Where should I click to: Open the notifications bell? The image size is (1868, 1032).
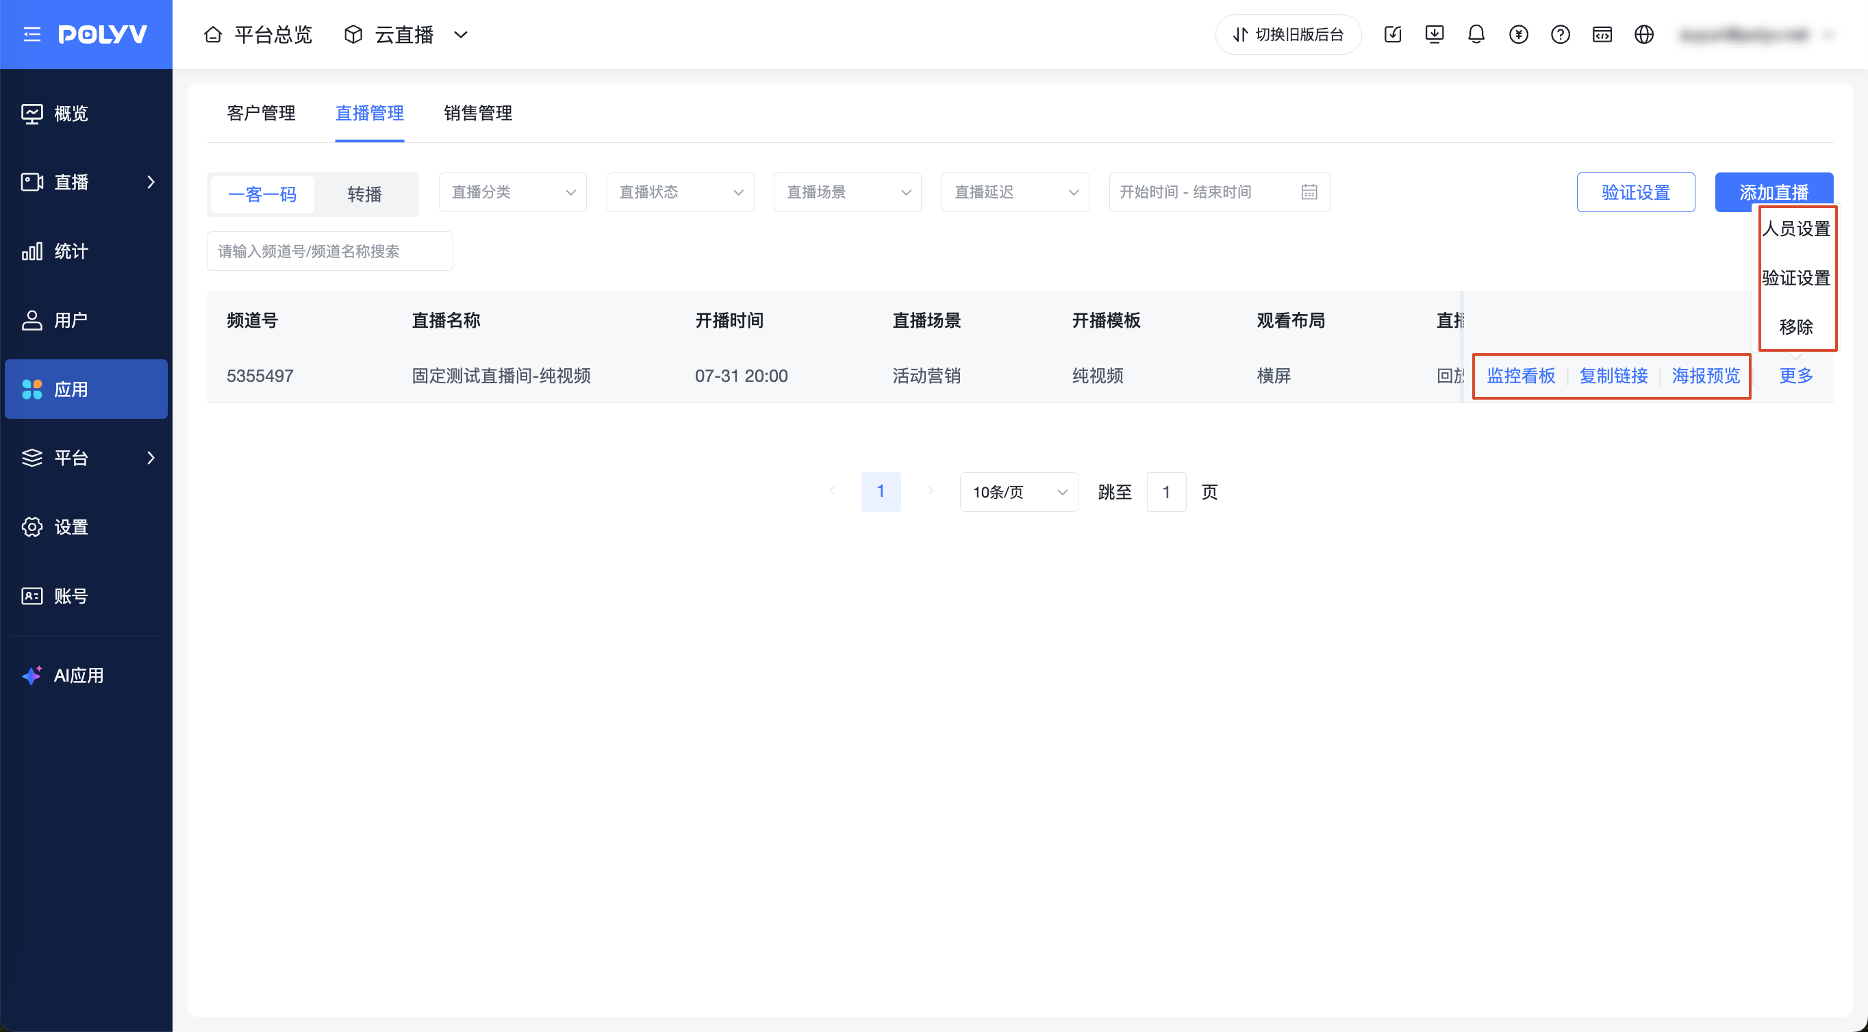point(1476,34)
